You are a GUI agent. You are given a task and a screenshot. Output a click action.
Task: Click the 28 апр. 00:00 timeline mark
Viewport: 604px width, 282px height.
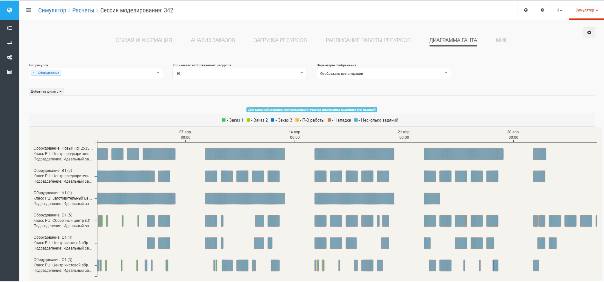[513, 135]
